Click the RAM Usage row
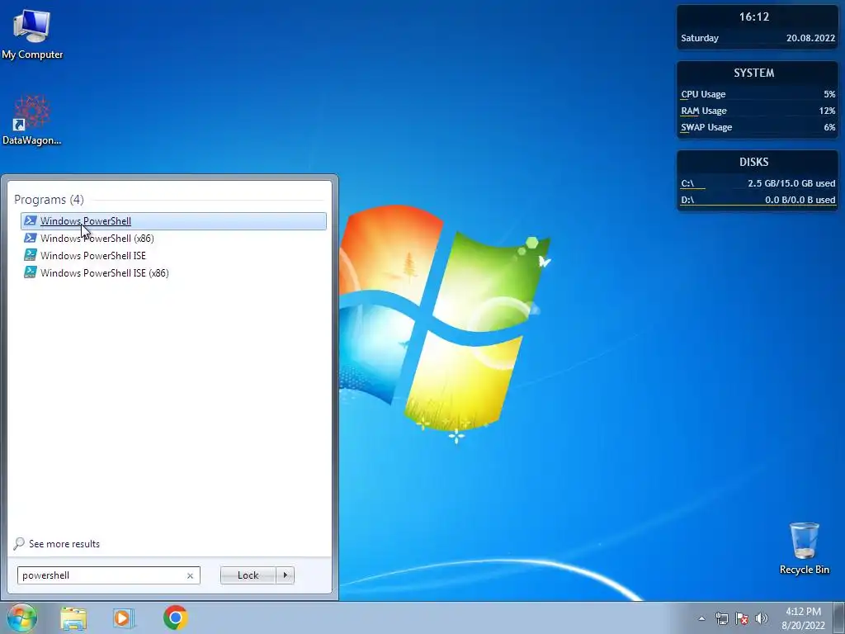 click(x=758, y=111)
